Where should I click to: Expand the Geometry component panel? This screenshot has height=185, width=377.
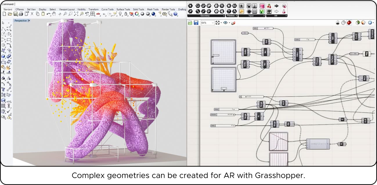[x=224, y=15]
